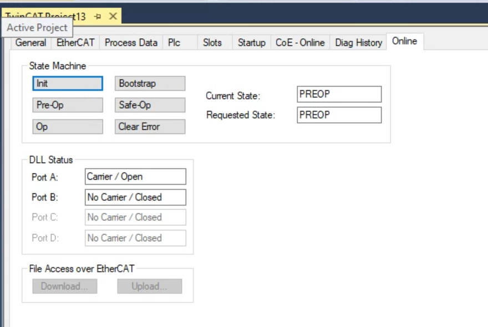Click the Port C: label
The height and width of the screenshot is (327, 488).
point(45,217)
